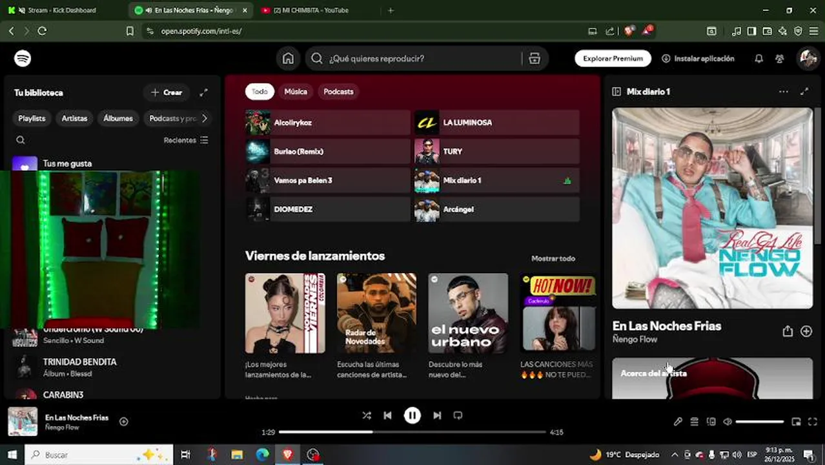Open Arcángel shortcut tile

tap(497, 209)
